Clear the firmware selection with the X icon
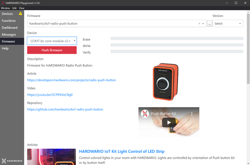The image size is (250, 165). pyautogui.click(x=199, y=24)
